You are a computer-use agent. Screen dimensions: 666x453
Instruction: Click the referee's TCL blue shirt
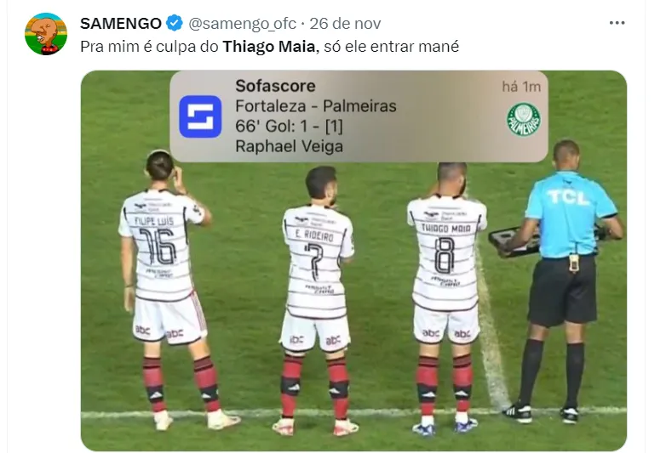coord(570,214)
